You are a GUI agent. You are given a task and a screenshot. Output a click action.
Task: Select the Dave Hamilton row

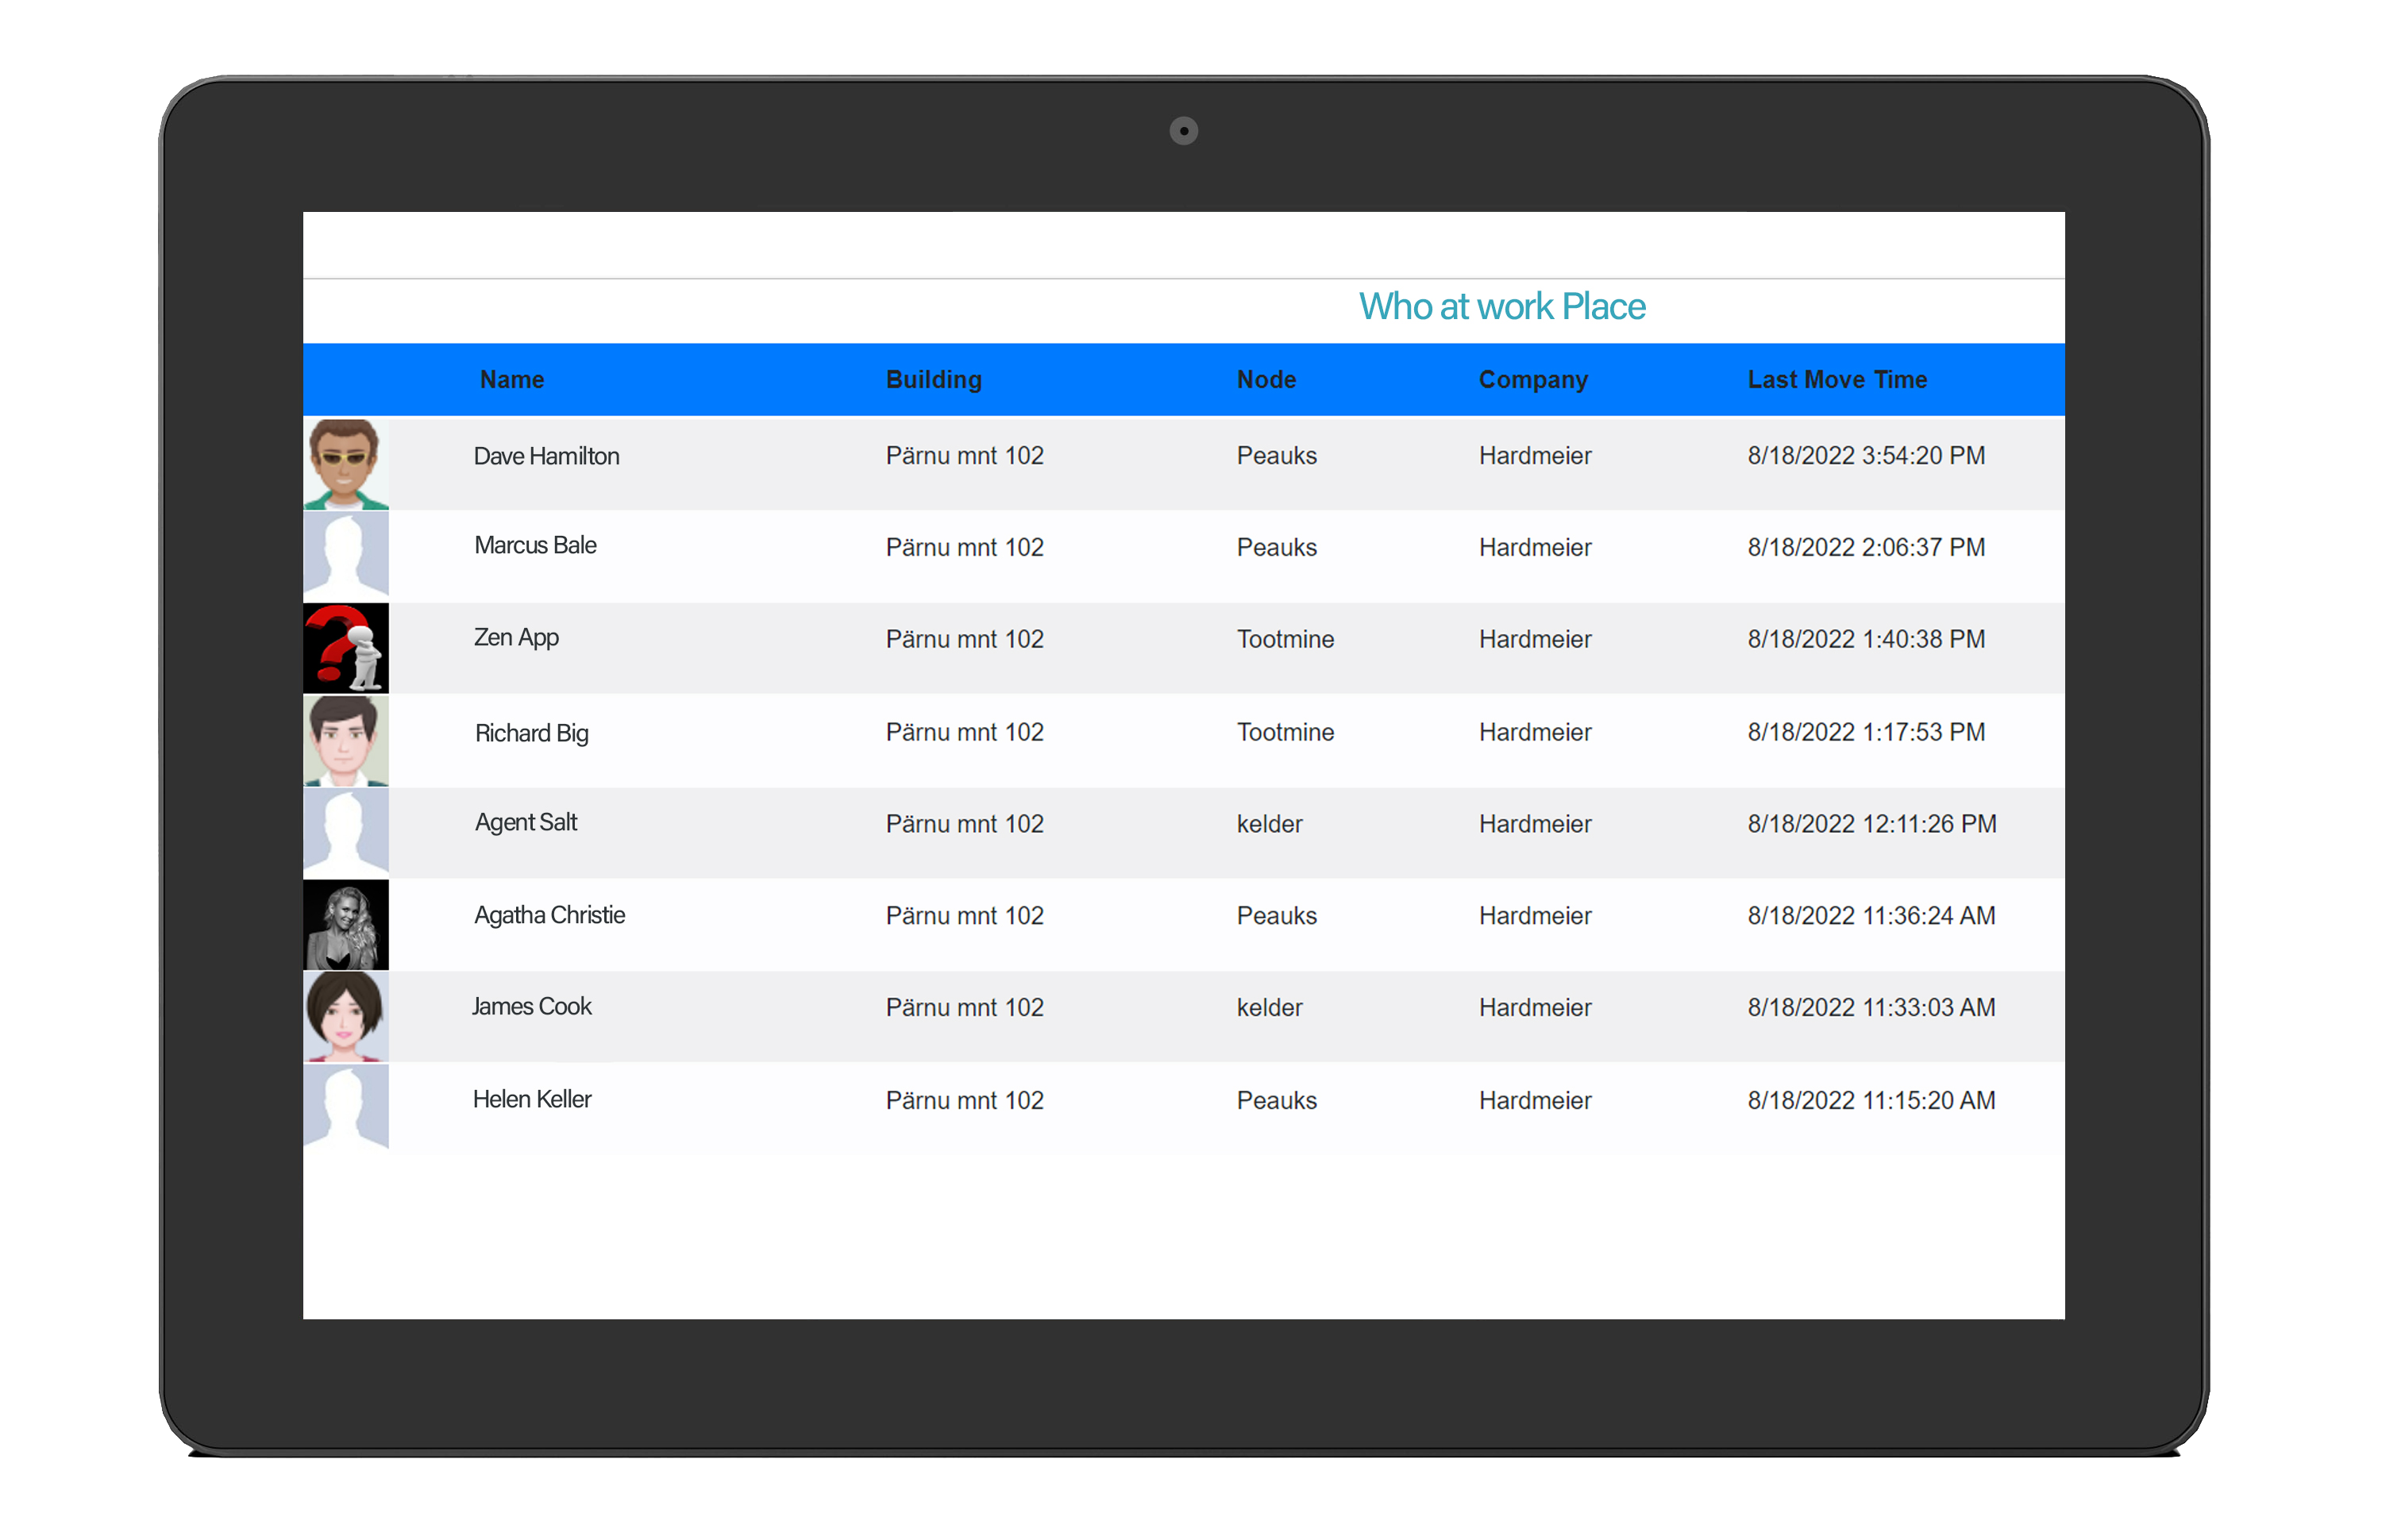1100,462
